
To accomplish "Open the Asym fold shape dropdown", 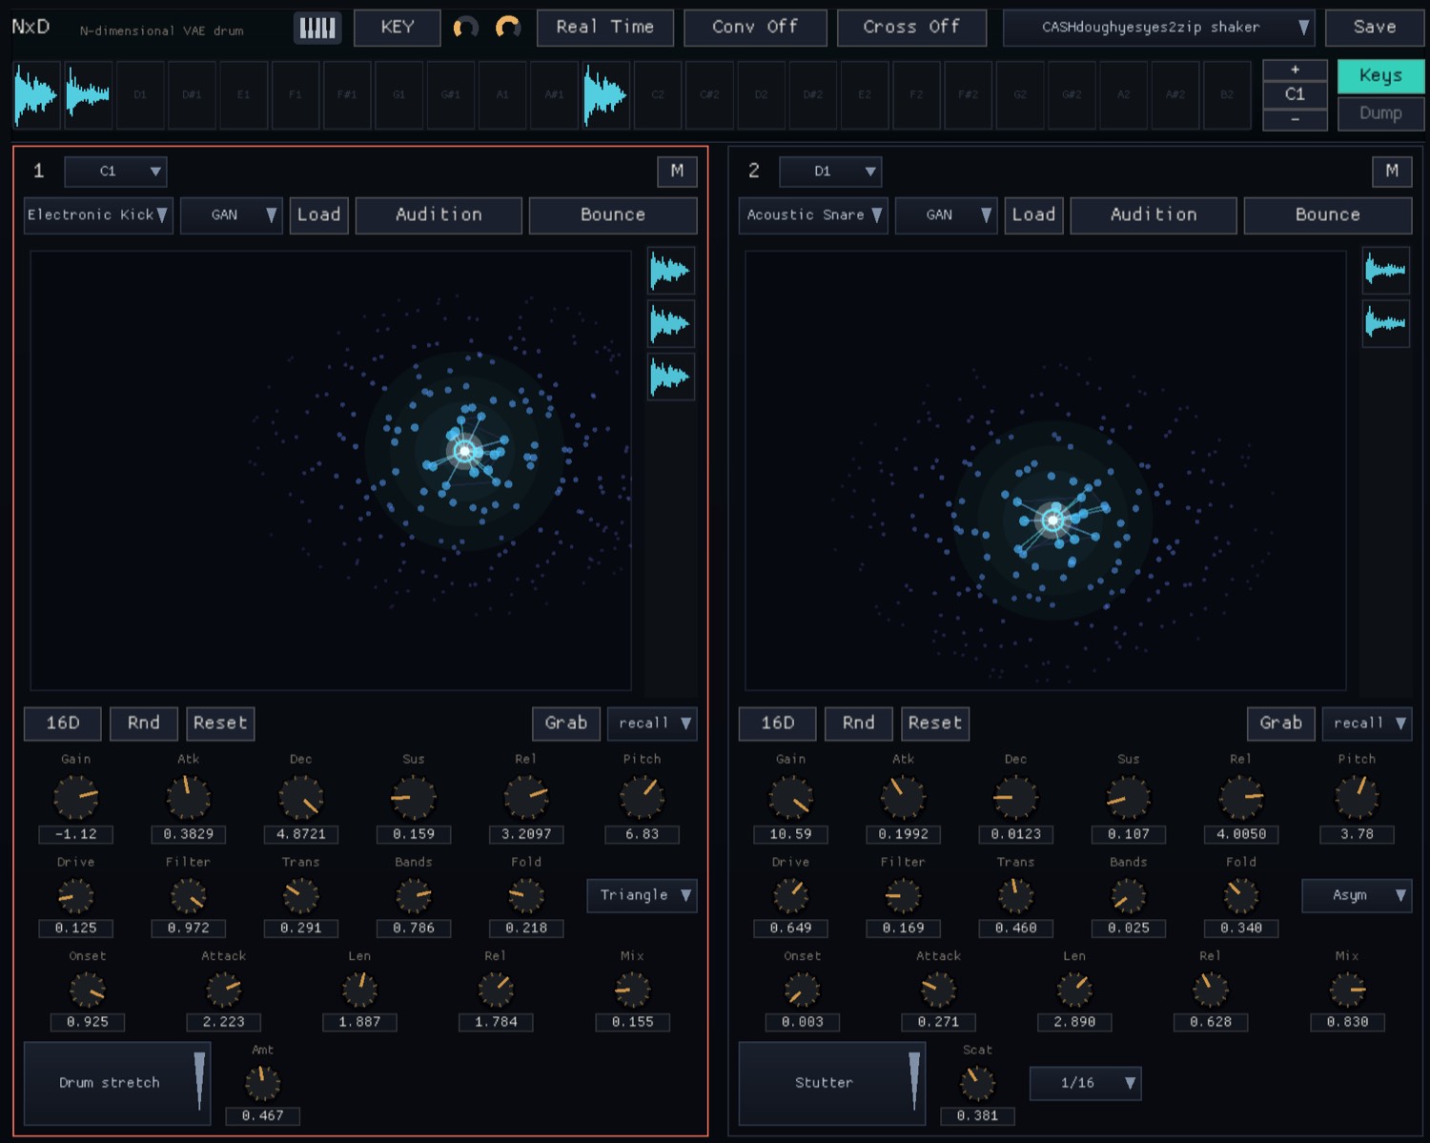I will [x=1357, y=895].
